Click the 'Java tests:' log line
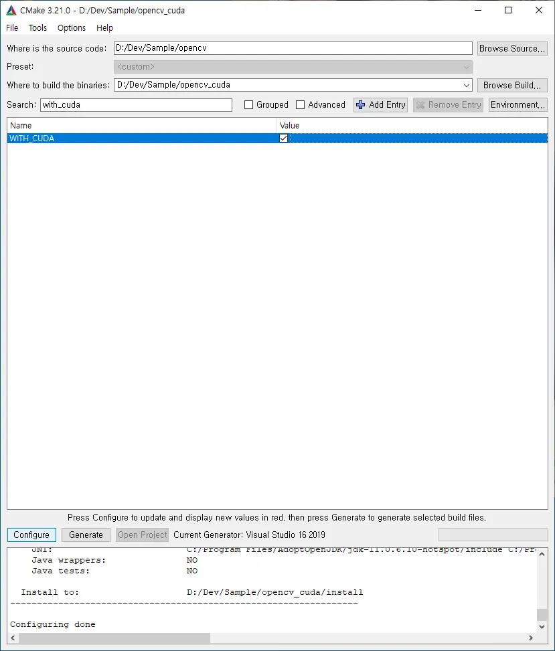 (x=114, y=571)
